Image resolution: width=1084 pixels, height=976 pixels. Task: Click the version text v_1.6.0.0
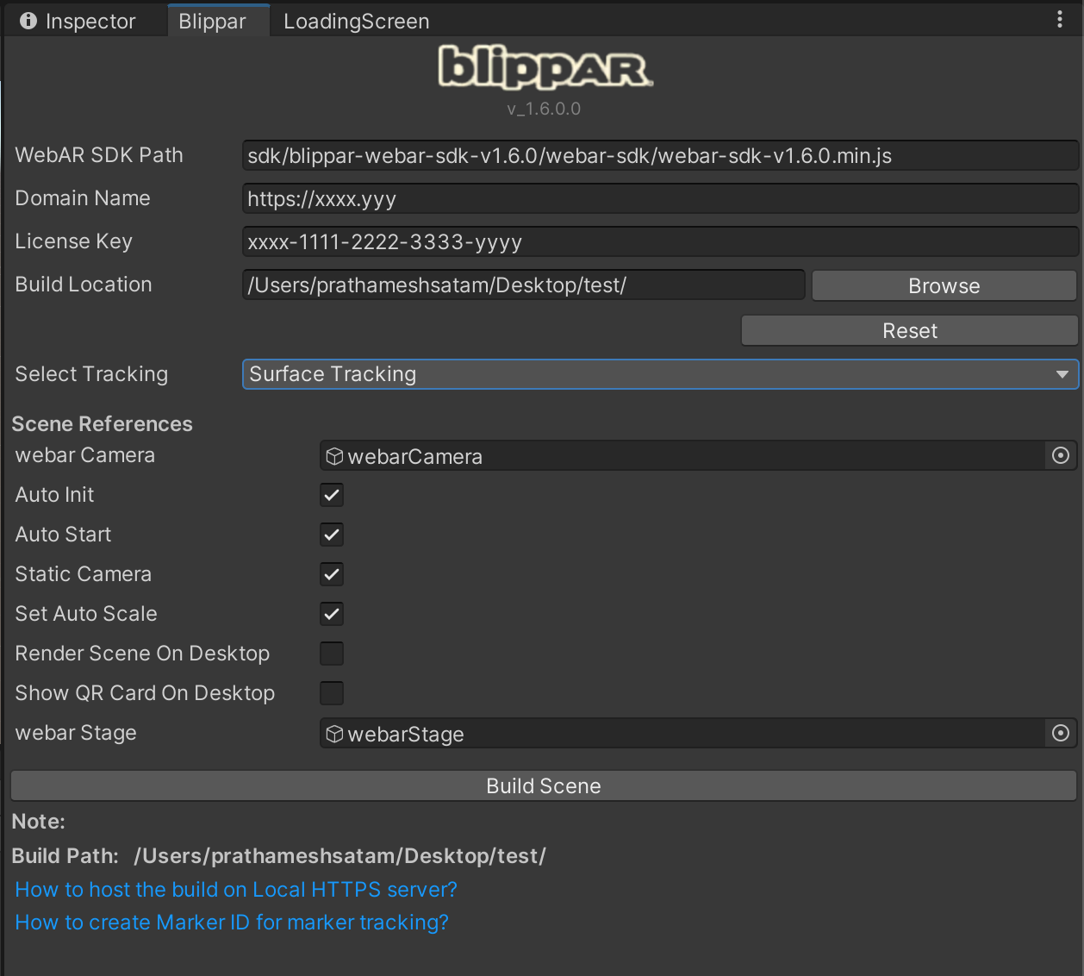click(x=544, y=109)
